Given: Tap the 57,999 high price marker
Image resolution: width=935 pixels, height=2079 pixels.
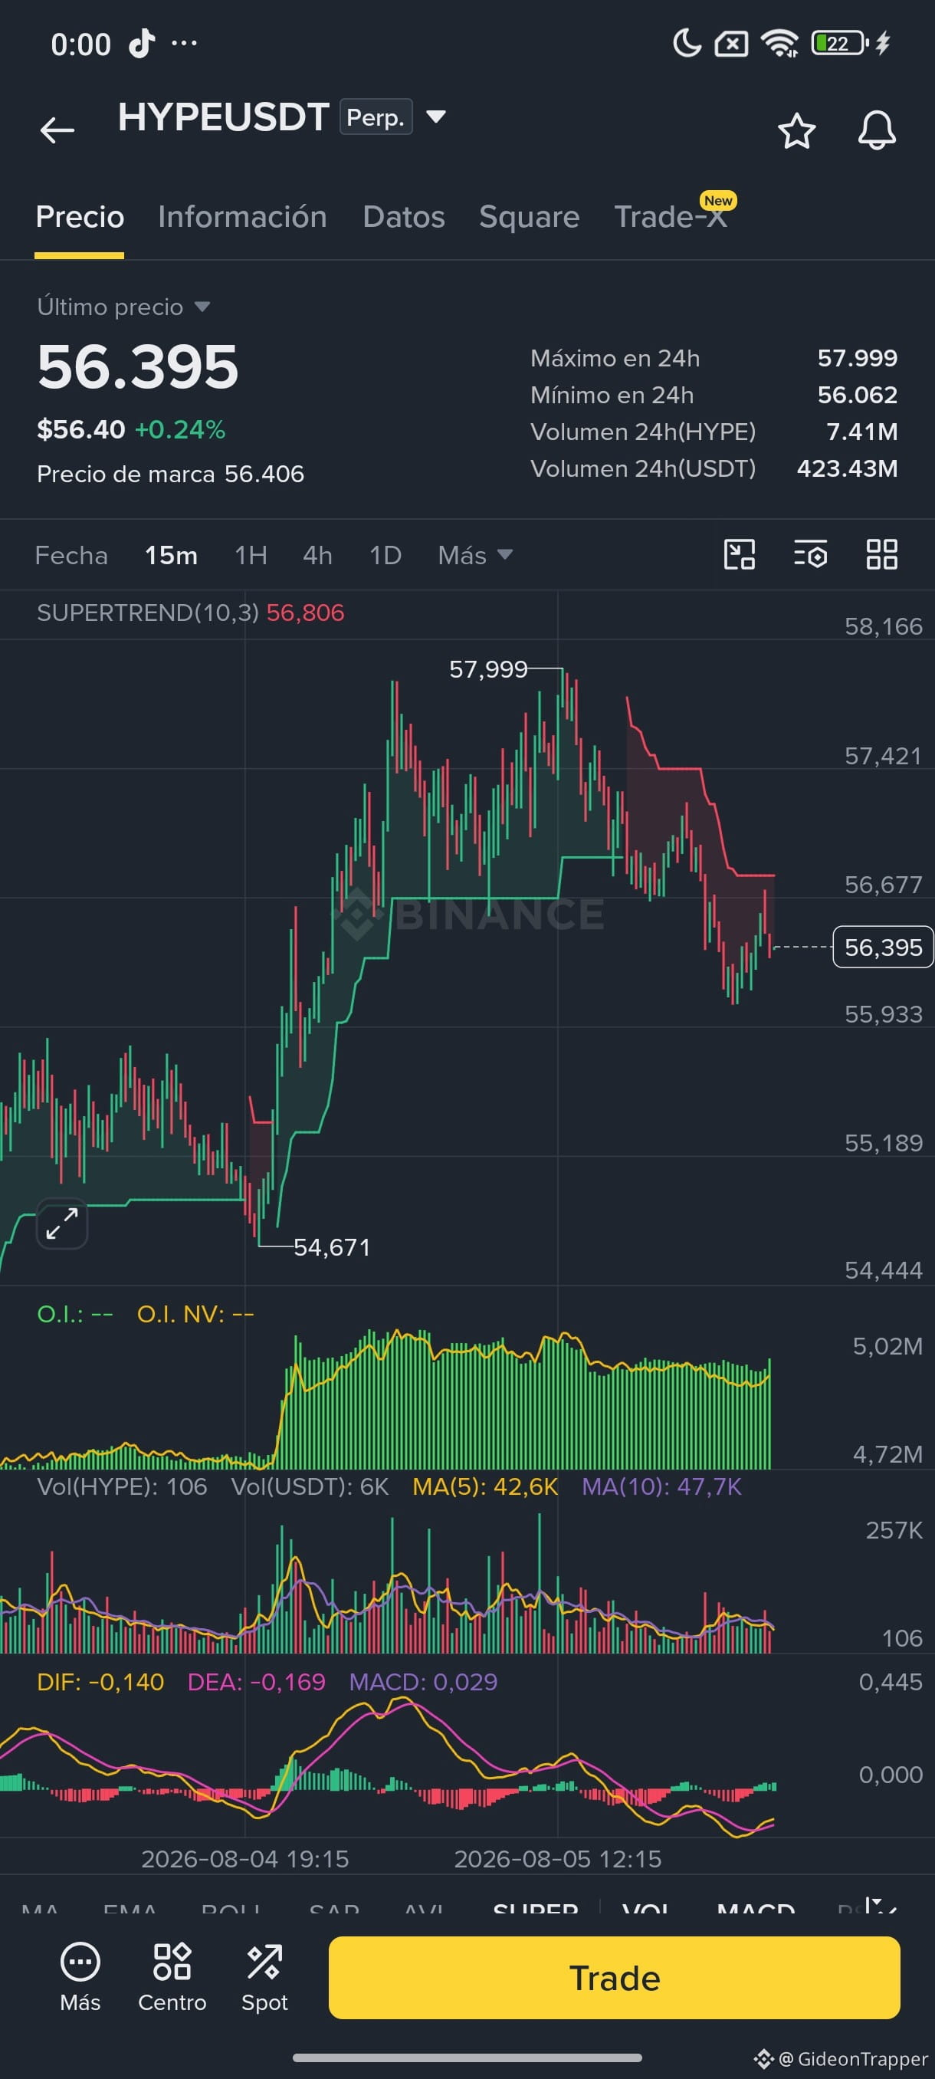Looking at the screenshot, I should [488, 669].
